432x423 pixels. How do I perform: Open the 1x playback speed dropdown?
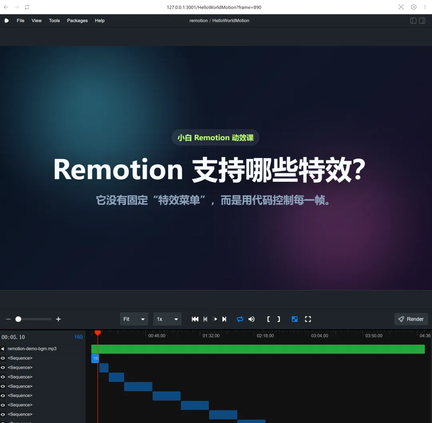pyautogui.click(x=167, y=319)
